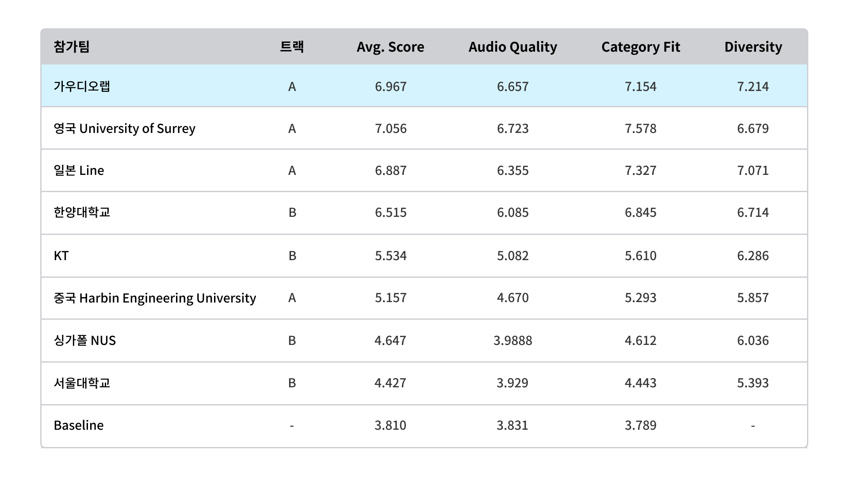849x477 pixels.
Task: Click the Audio Quality column header
Action: coord(512,47)
